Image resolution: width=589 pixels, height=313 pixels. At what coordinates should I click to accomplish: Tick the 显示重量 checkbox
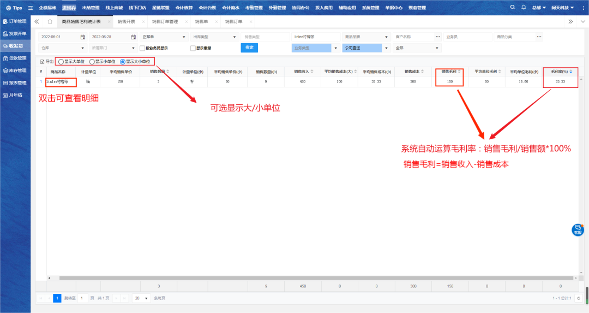pyautogui.click(x=193, y=48)
